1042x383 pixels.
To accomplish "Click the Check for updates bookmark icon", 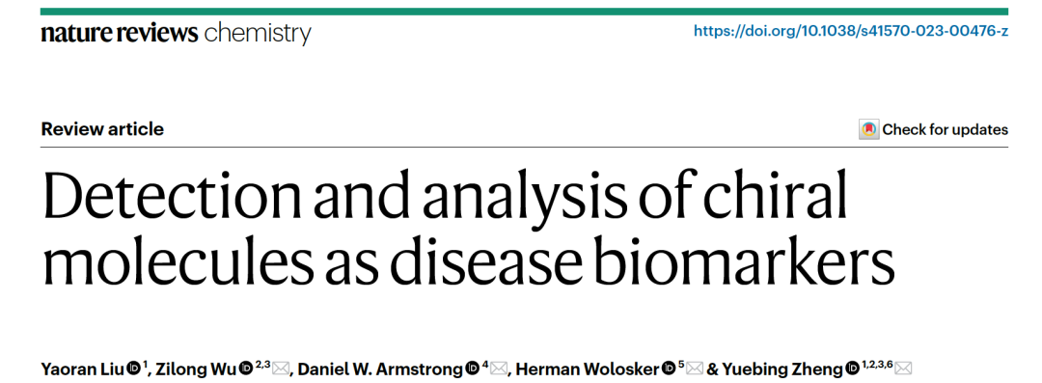I will [x=868, y=129].
